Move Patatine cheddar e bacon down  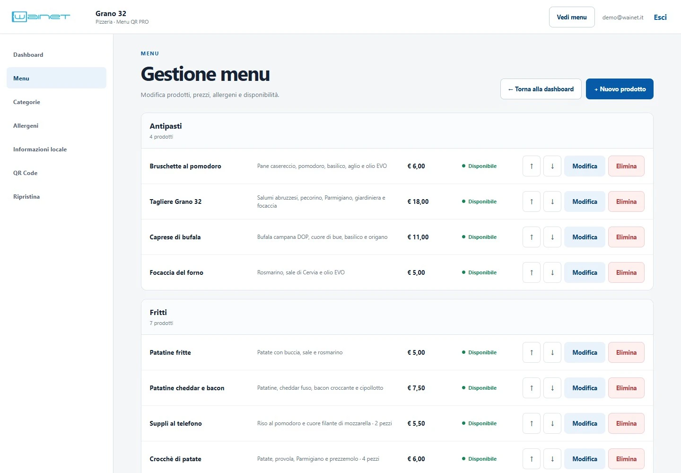(x=552, y=388)
